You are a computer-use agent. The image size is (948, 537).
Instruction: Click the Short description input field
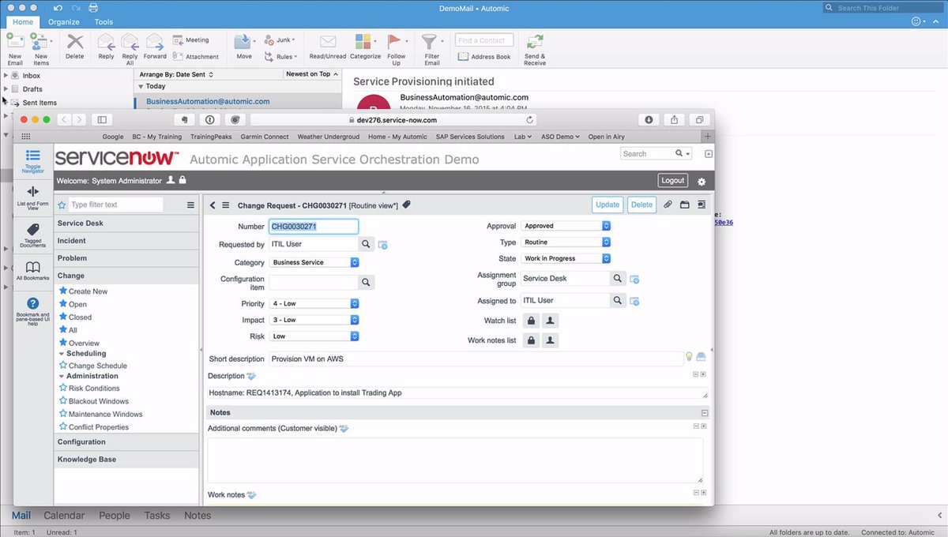(474, 359)
